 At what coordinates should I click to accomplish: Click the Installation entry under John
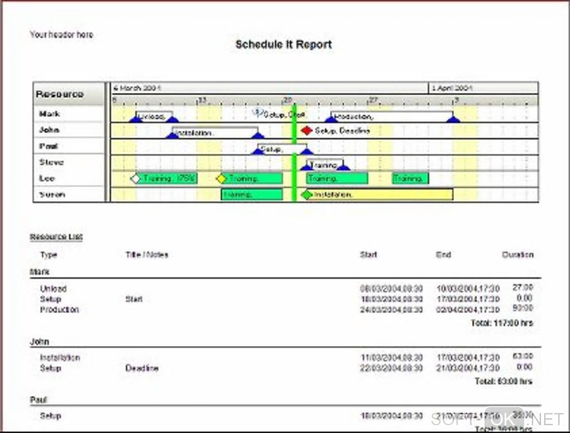pyautogui.click(x=60, y=358)
